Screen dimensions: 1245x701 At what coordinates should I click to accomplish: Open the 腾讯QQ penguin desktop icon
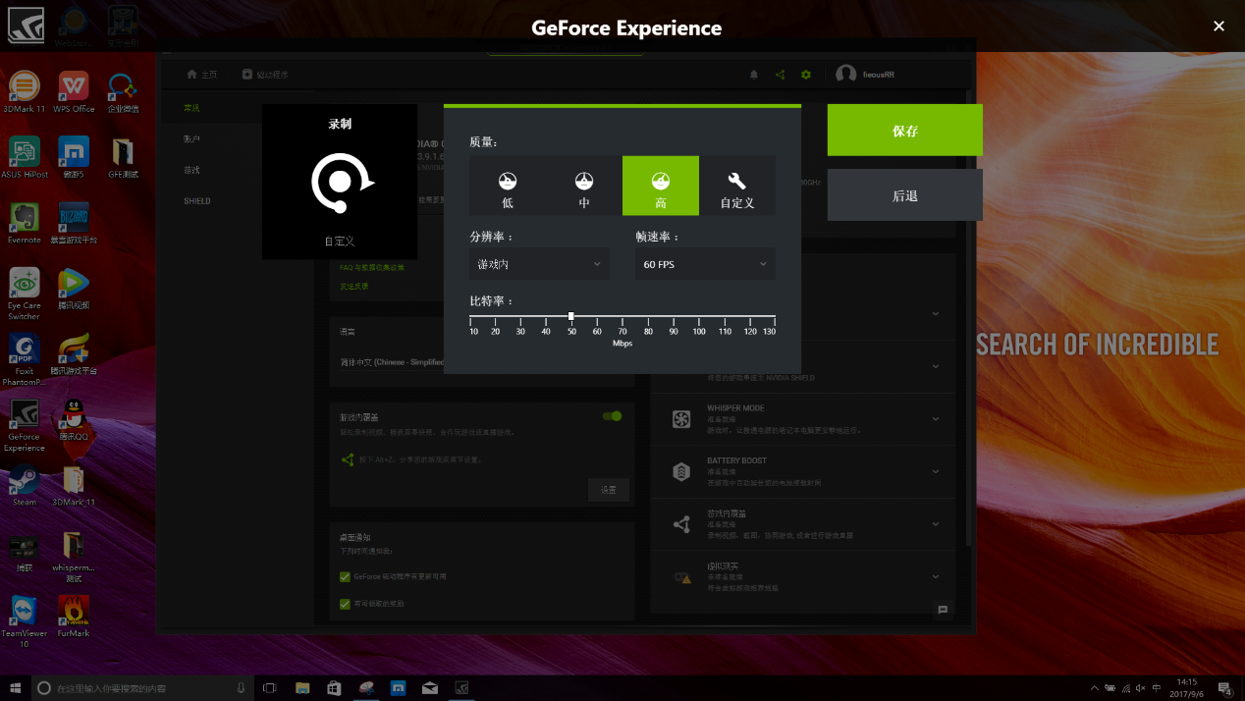coord(74,420)
